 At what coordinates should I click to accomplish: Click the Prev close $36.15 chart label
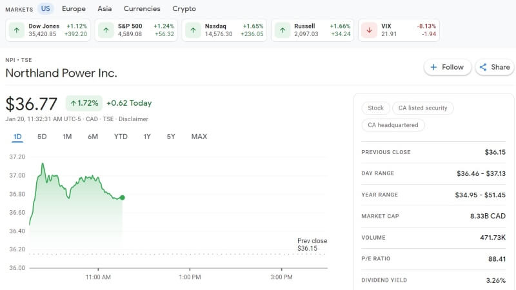click(312, 245)
